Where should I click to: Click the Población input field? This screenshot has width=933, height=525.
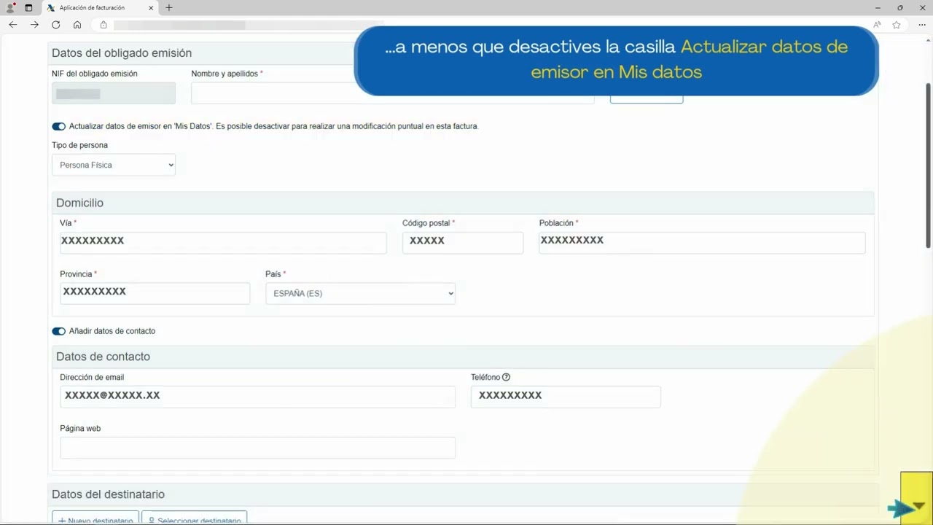(x=702, y=243)
